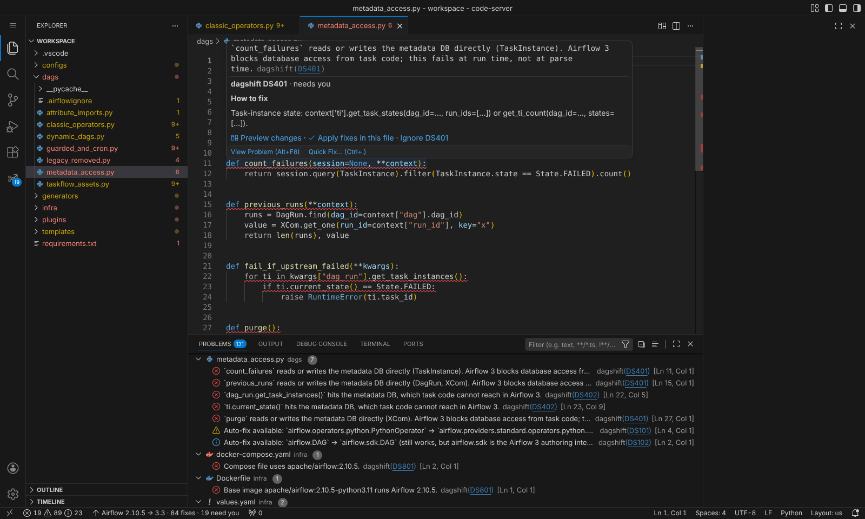The height and width of the screenshot is (519, 865).
Task: Open the Accounts menu icon
Action: pos(13,468)
